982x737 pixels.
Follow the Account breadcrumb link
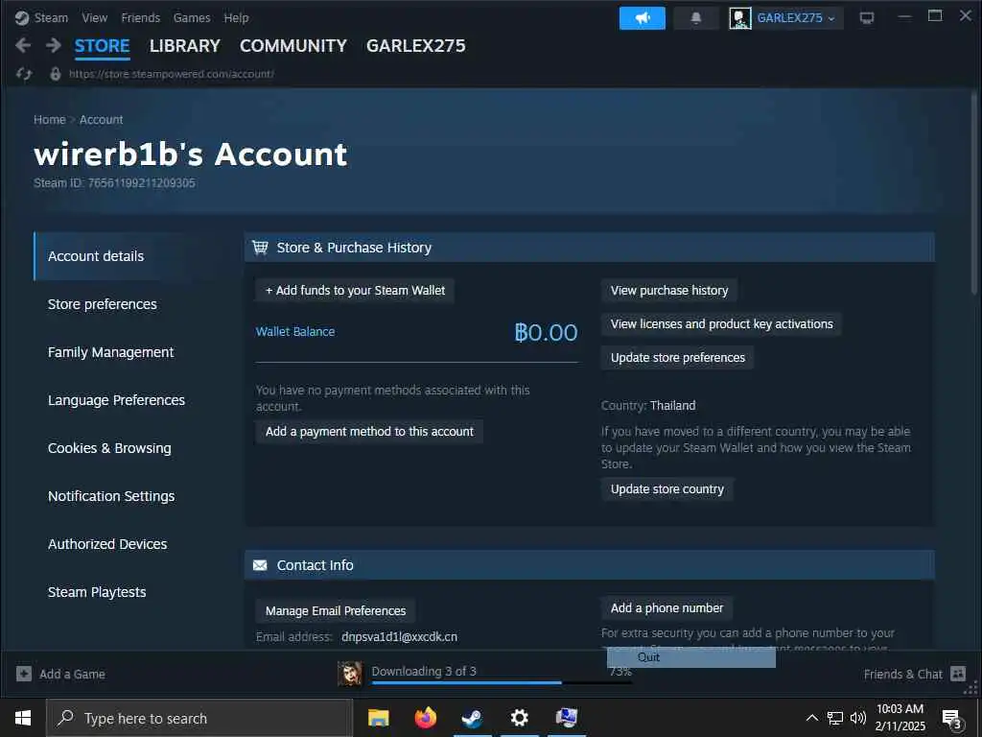coord(101,120)
